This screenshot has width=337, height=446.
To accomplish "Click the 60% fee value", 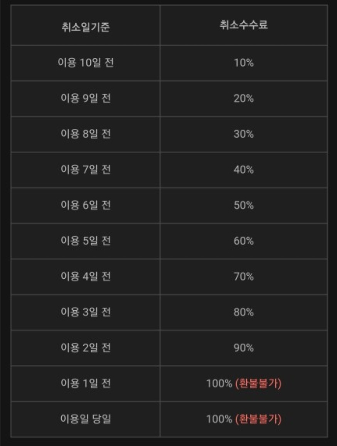I will pos(244,241).
